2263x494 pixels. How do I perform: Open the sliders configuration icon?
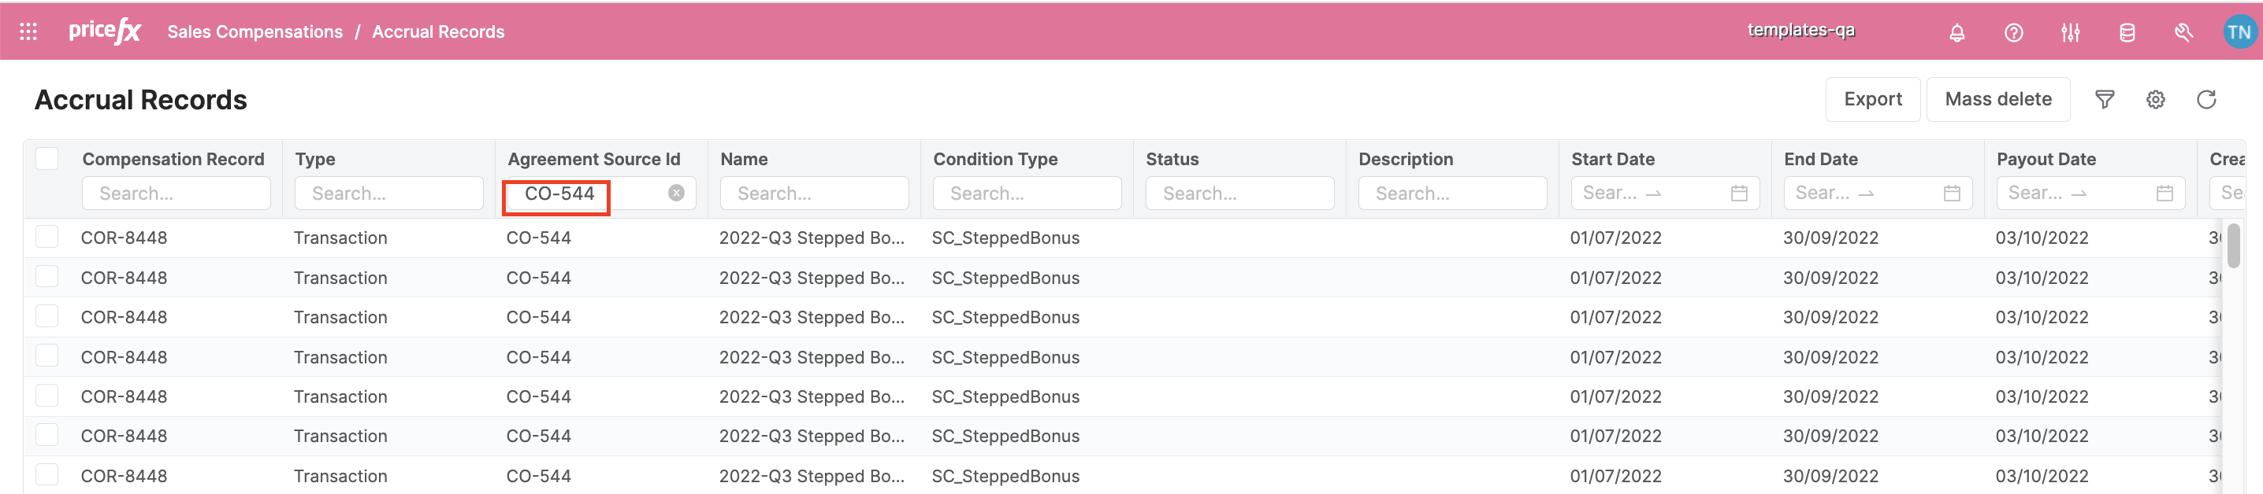click(2070, 32)
